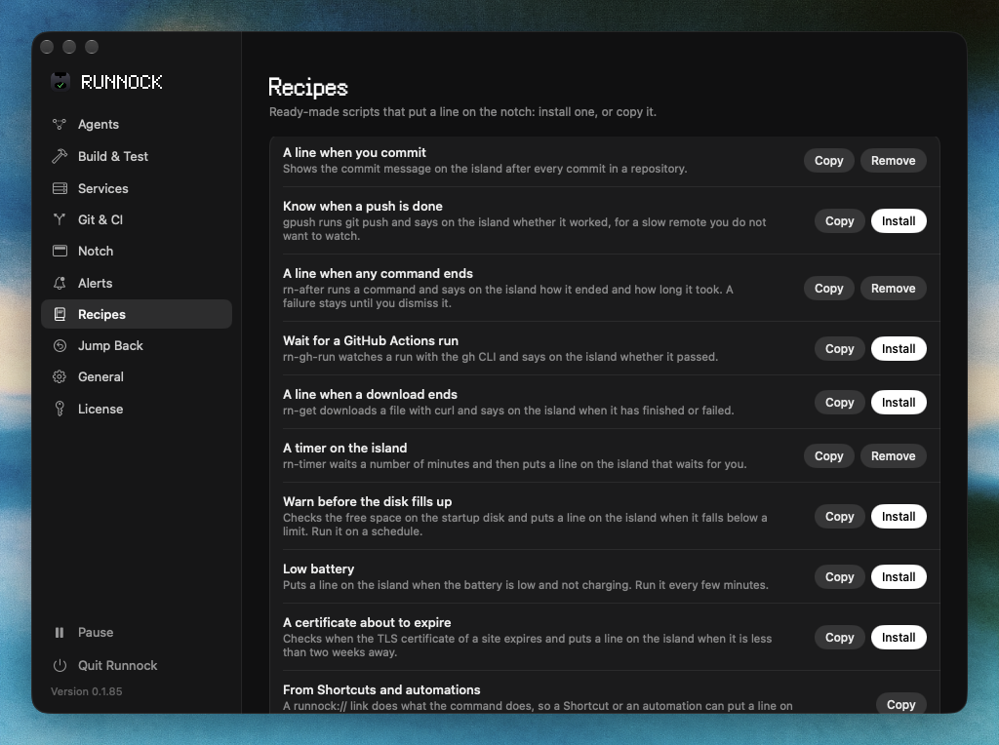Click the Notch display icon
Image resolution: width=999 pixels, height=745 pixels.
point(60,251)
